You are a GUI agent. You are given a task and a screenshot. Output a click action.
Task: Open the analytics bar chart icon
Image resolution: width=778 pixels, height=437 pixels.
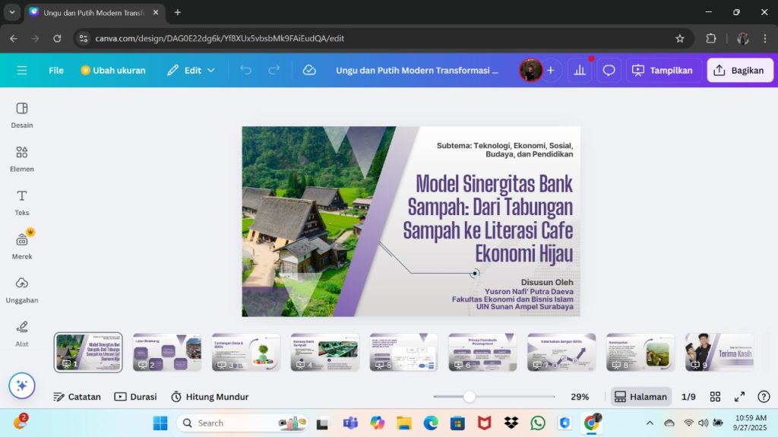click(x=580, y=70)
